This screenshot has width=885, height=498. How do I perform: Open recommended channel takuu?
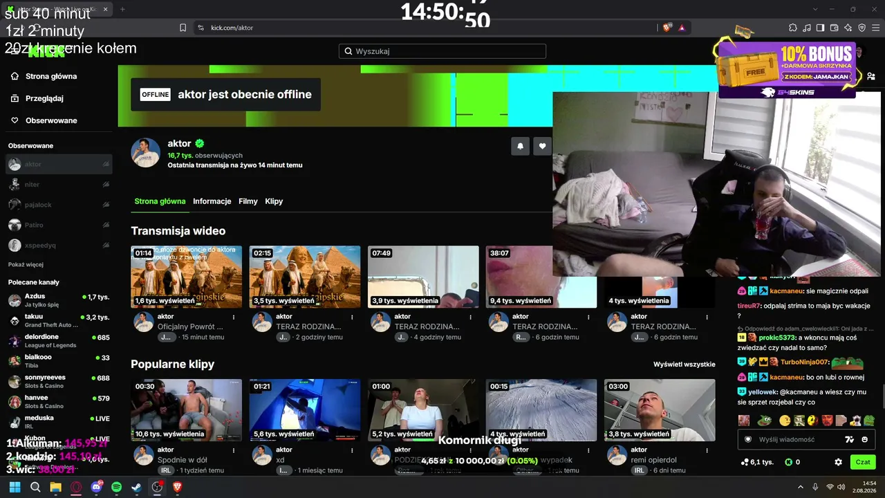59,320
